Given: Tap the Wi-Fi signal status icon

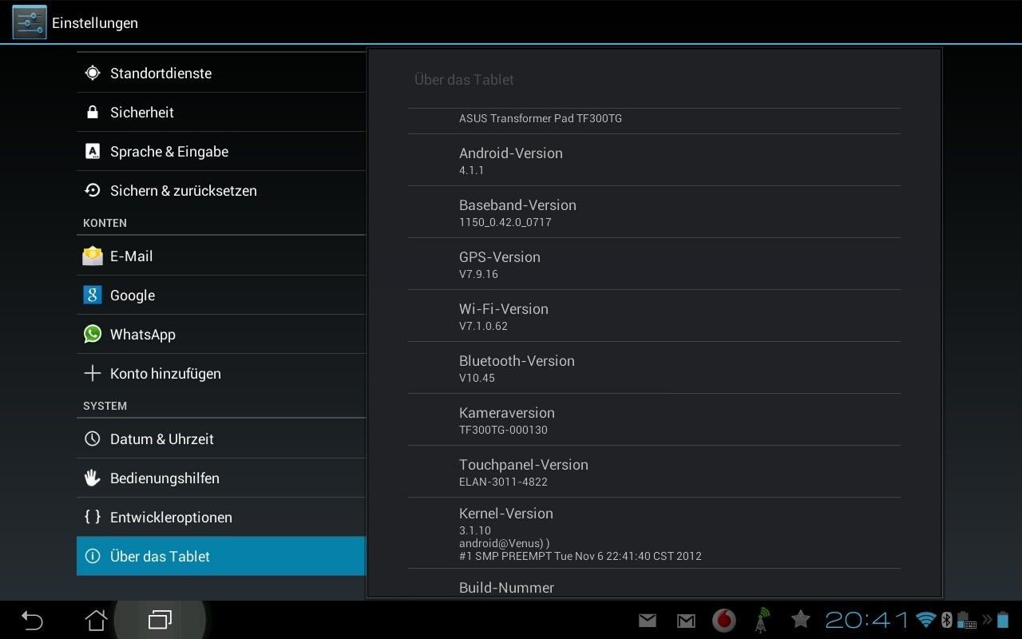Looking at the screenshot, I should coord(926,620).
